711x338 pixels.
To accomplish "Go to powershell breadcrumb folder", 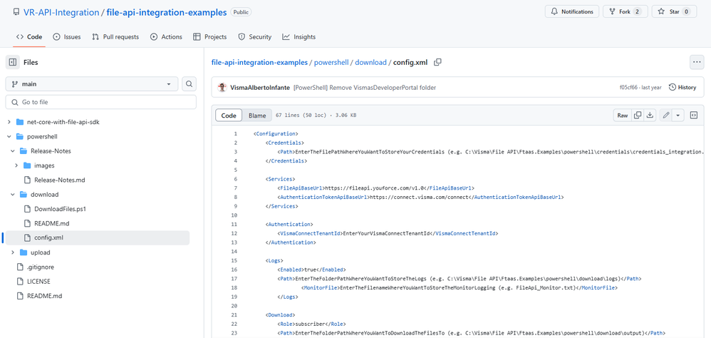I will 331,62.
